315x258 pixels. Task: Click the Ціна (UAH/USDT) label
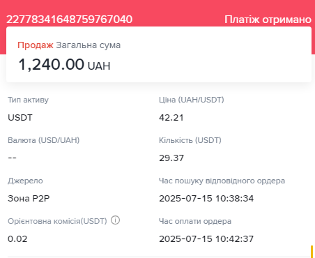click(x=192, y=100)
